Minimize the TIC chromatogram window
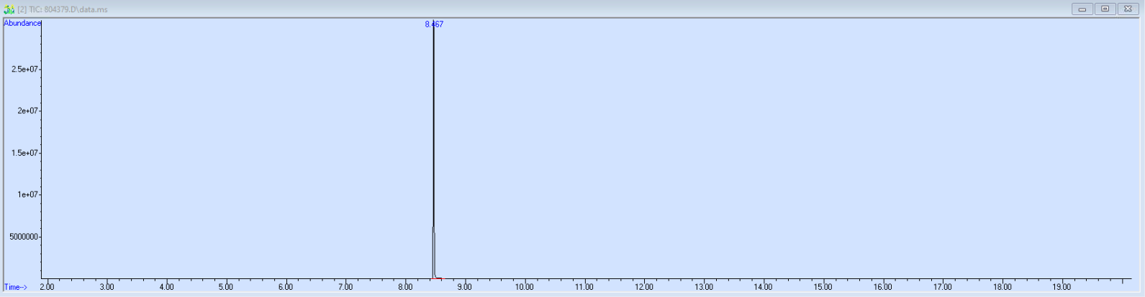The width and height of the screenshot is (1145, 297). 1082,9
